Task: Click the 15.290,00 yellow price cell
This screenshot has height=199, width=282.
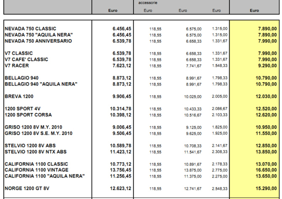Action: (267, 189)
